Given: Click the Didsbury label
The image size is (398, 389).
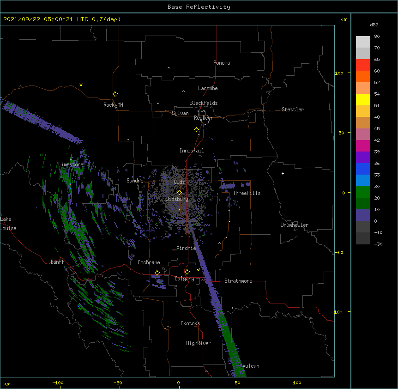Looking at the screenshot, I should click(177, 199).
